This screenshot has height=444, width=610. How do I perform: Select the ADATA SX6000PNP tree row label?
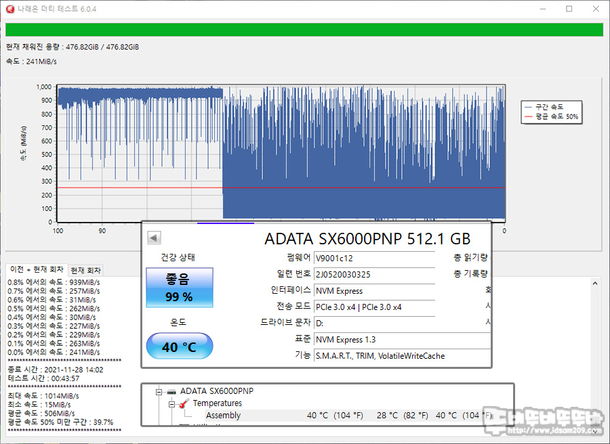(217, 391)
